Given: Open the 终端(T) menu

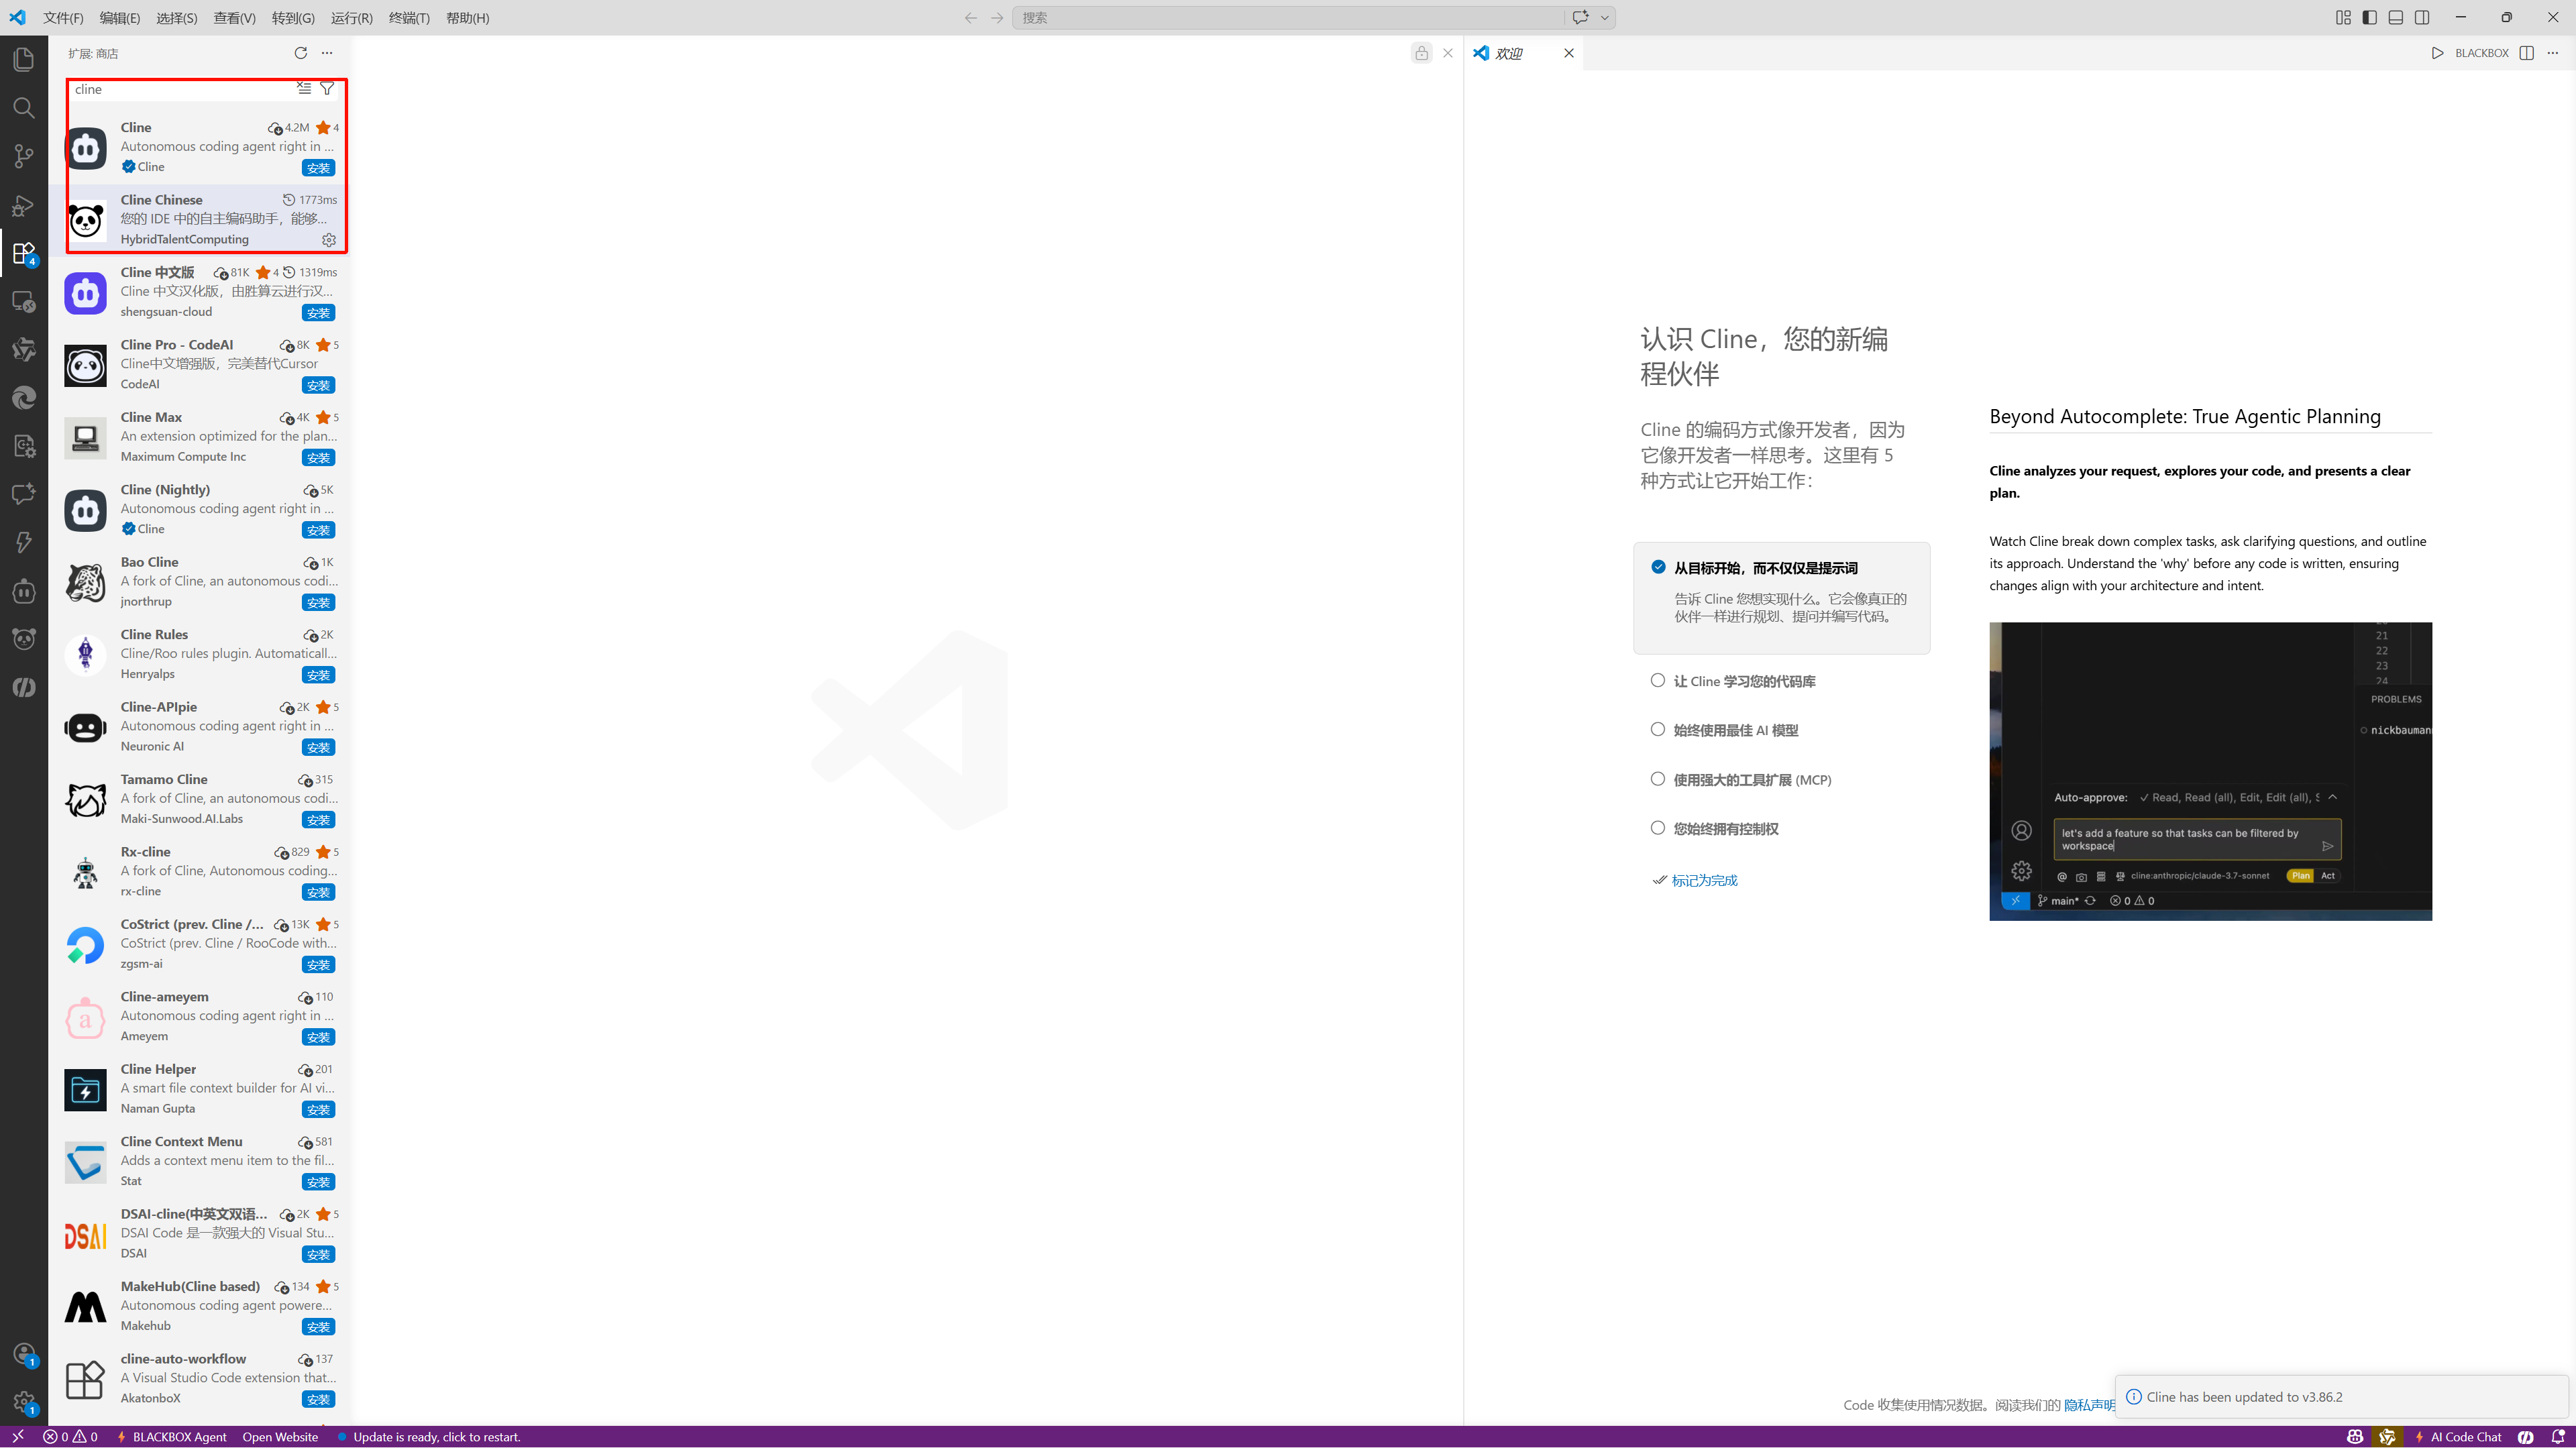Looking at the screenshot, I should [x=409, y=17].
